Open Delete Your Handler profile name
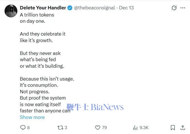This screenshot has height=134, width=190. tap(43, 8)
